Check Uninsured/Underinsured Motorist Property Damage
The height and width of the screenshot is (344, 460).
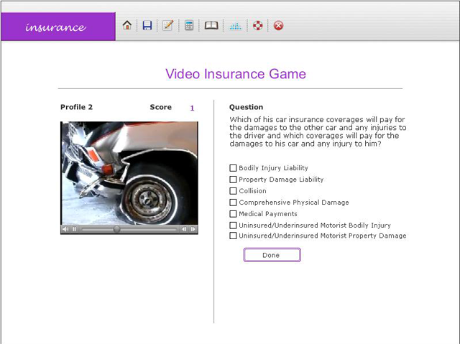[233, 236]
